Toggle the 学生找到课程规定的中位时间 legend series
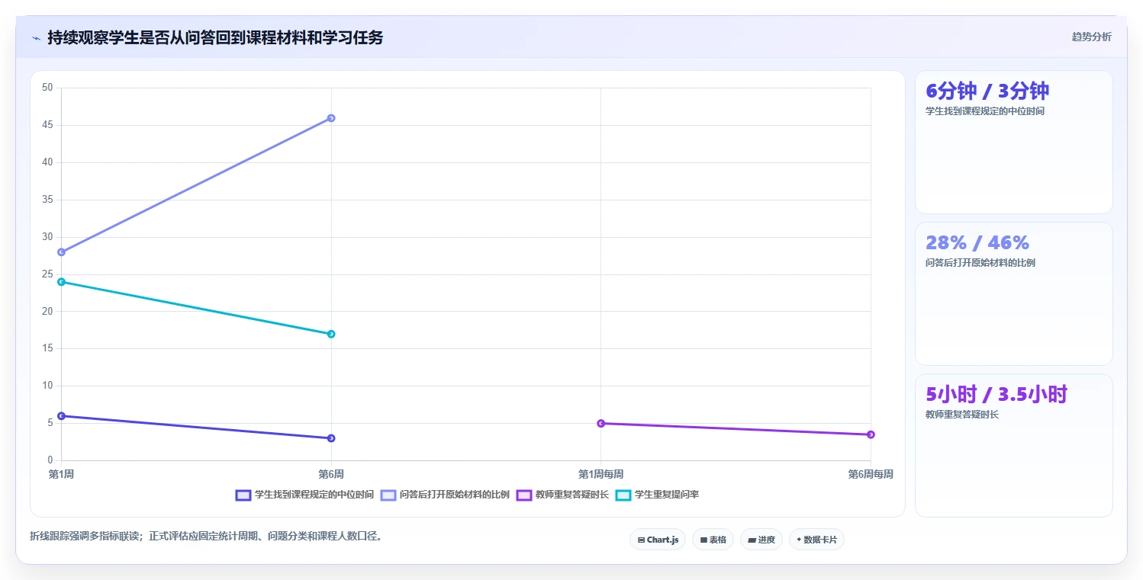 [305, 495]
